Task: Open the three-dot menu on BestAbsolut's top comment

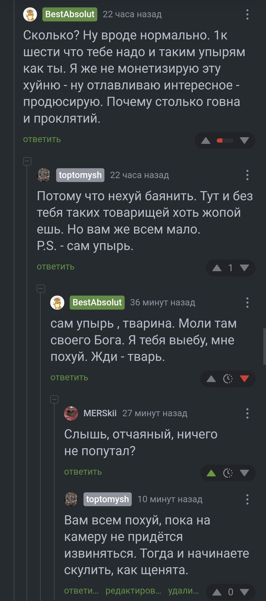Action: 247,14
